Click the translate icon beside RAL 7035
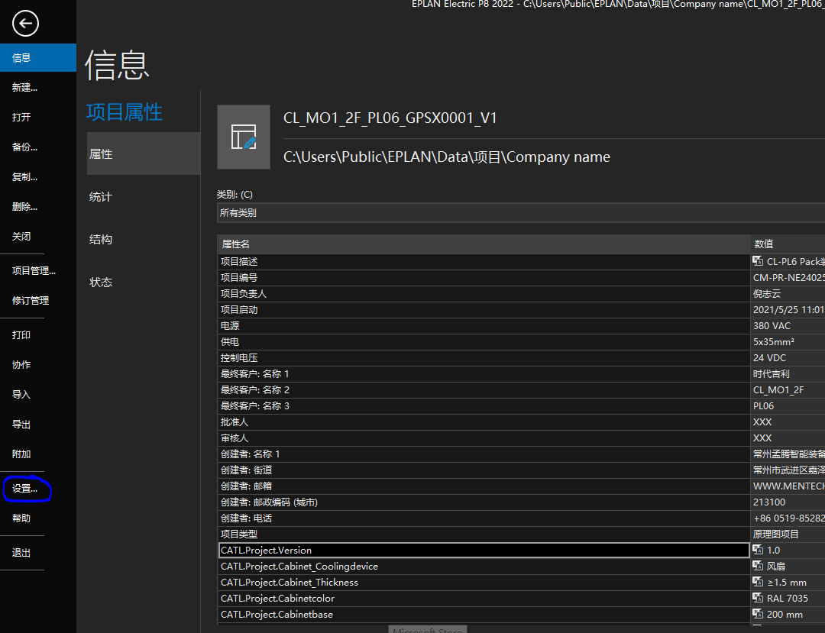This screenshot has width=825, height=633. click(x=758, y=598)
